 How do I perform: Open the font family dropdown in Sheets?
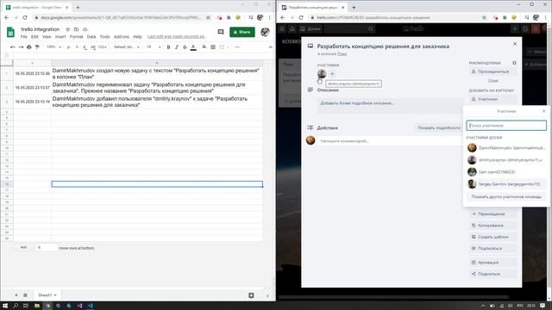click(x=127, y=47)
